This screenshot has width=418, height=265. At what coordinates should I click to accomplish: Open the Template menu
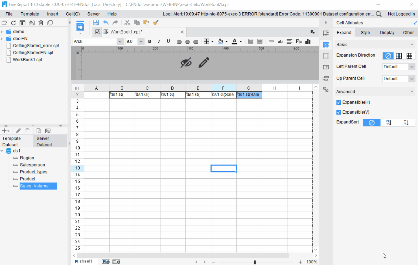pyautogui.click(x=30, y=14)
